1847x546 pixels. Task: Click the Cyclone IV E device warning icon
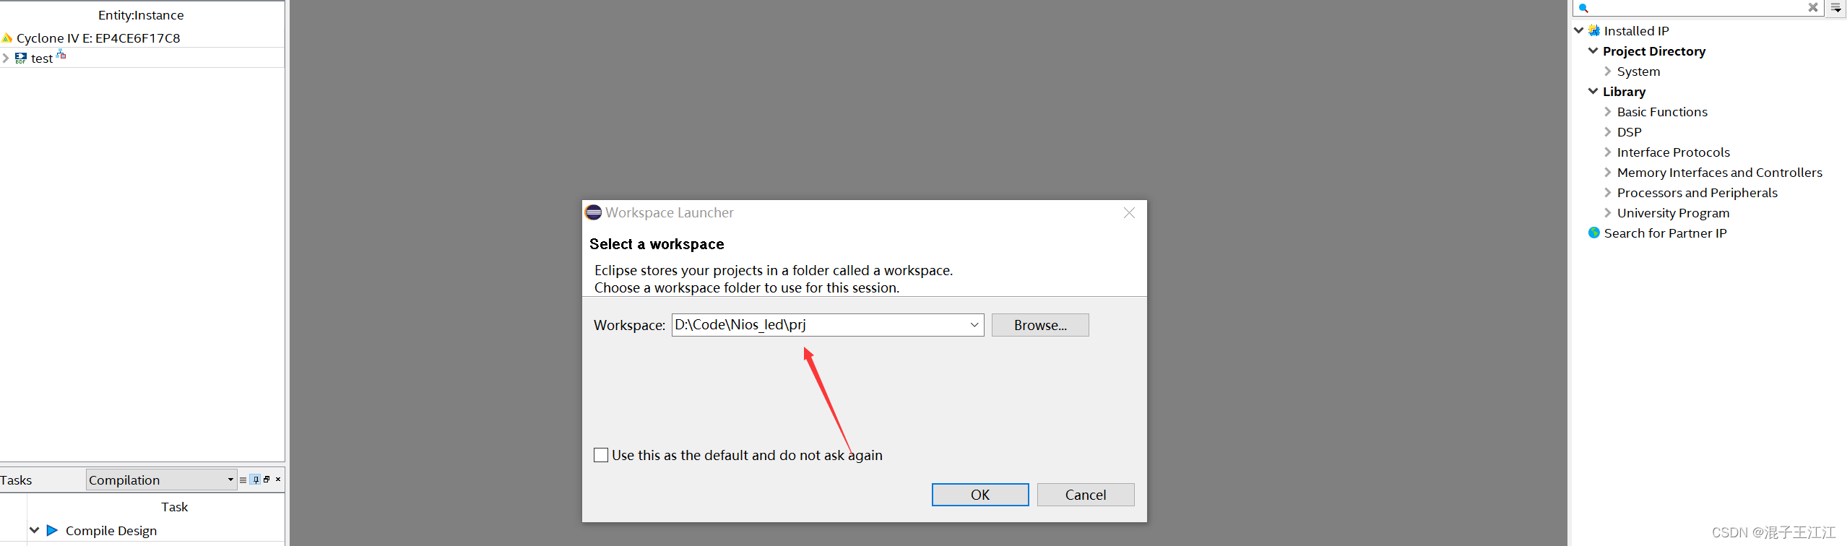click(x=7, y=38)
